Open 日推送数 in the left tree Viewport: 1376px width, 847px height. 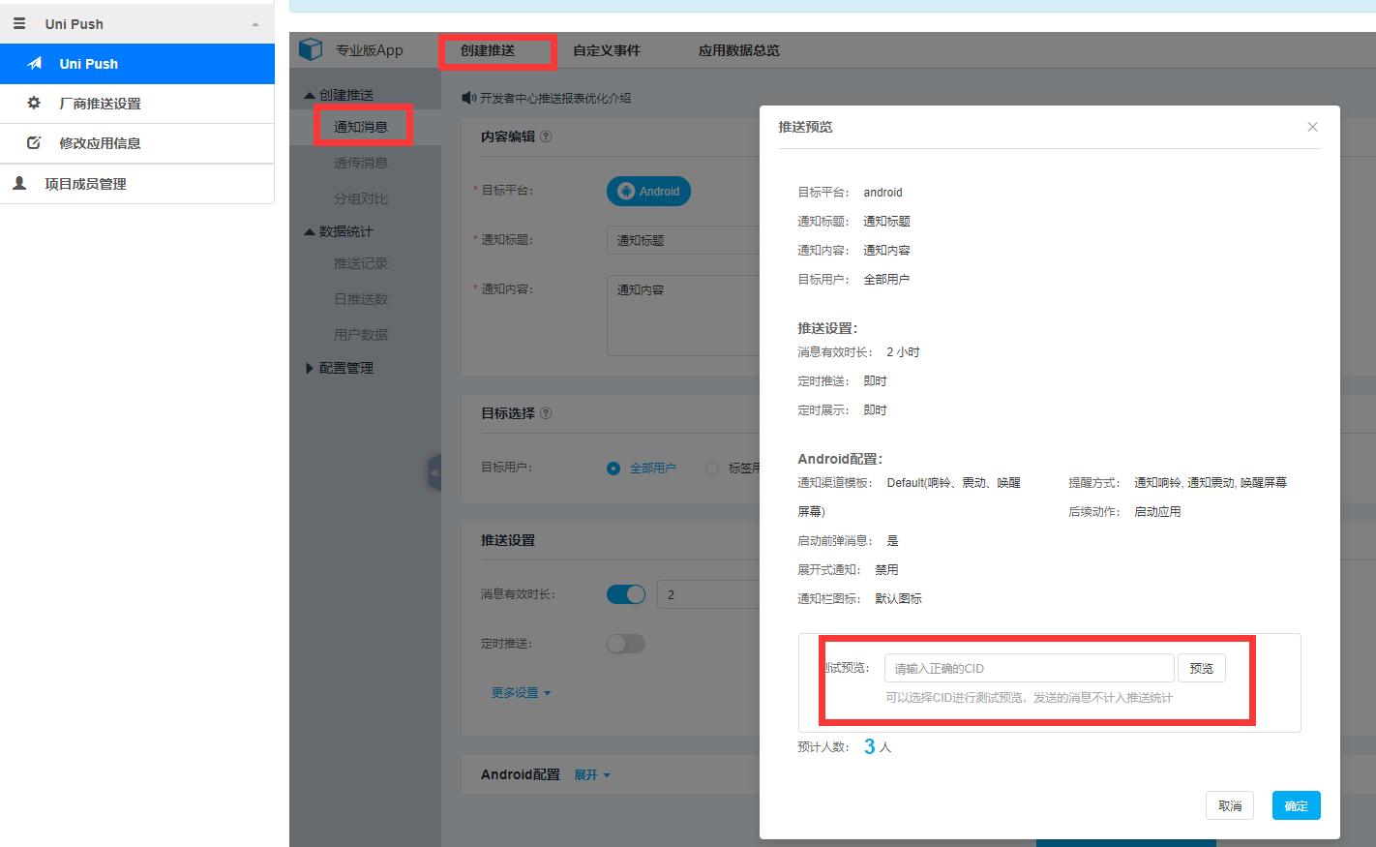pyautogui.click(x=361, y=299)
